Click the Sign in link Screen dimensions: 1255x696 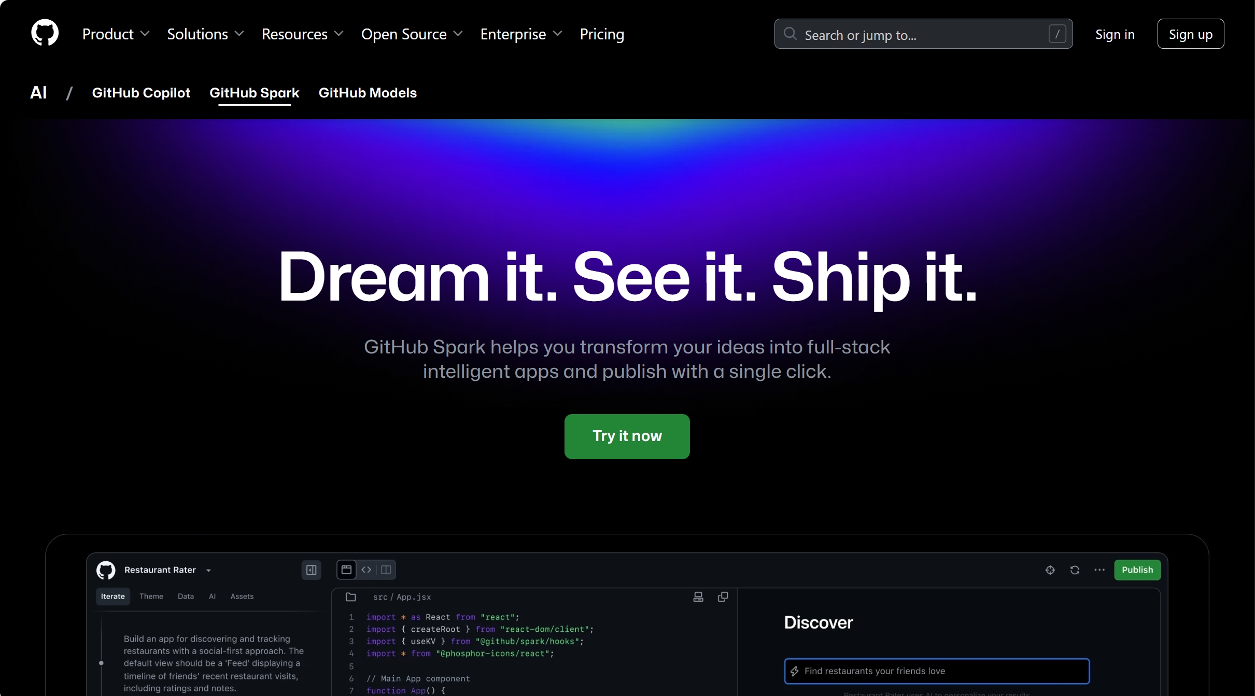pyautogui.click(x=1115, y=34)
